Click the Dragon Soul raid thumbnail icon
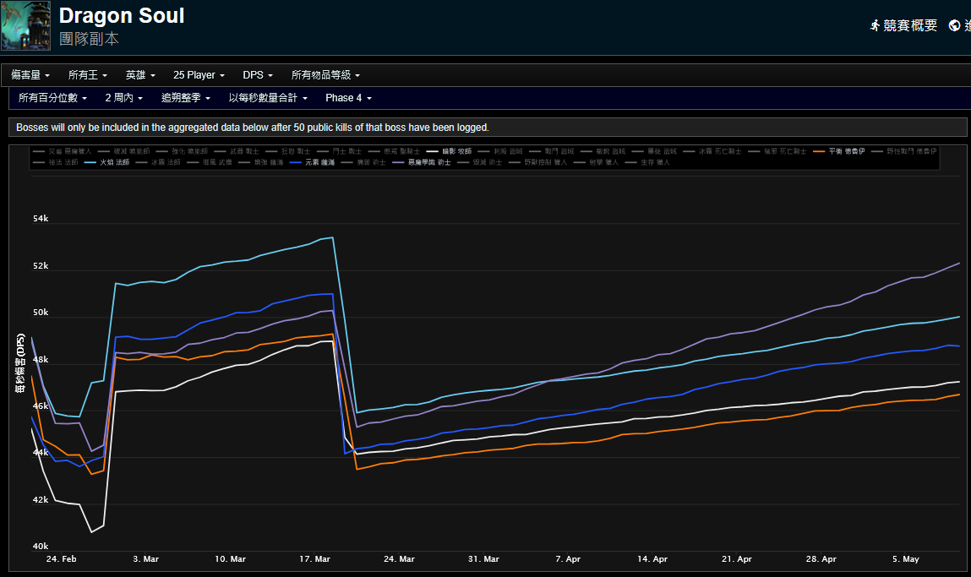Screen dimensions: 971x577 (25, 25)
